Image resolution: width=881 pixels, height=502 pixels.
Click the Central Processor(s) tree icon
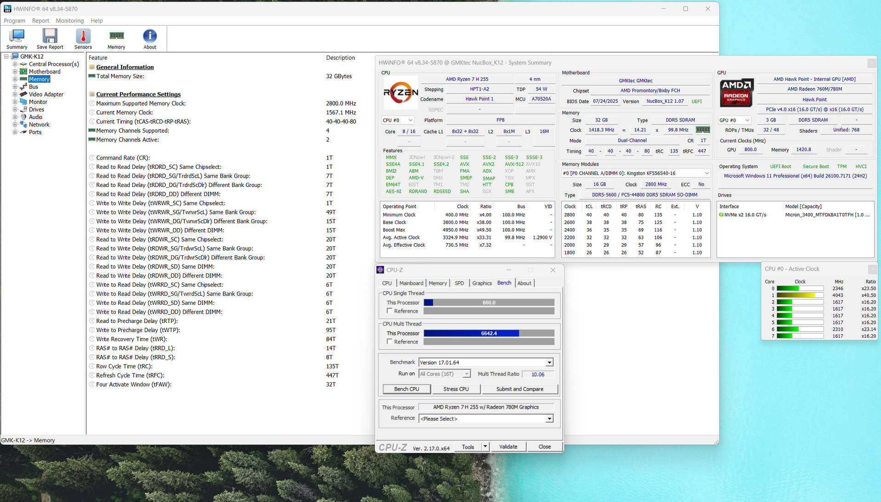coord(23,64)
